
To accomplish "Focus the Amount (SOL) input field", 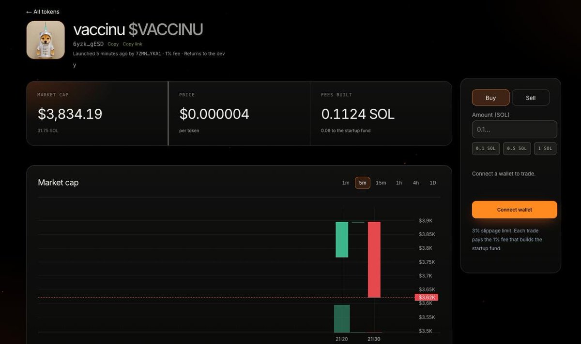I will [514, 129].
